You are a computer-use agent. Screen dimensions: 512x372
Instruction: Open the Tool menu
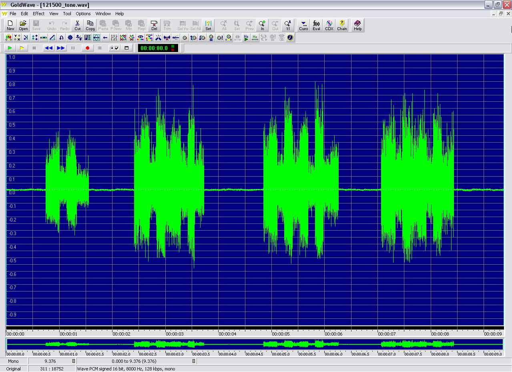[67, 14]
